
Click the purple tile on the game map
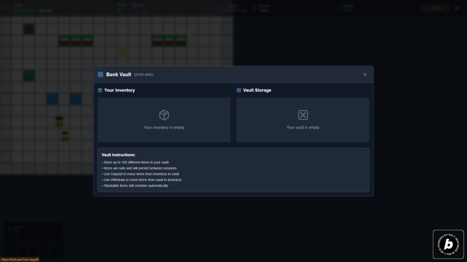29,29
